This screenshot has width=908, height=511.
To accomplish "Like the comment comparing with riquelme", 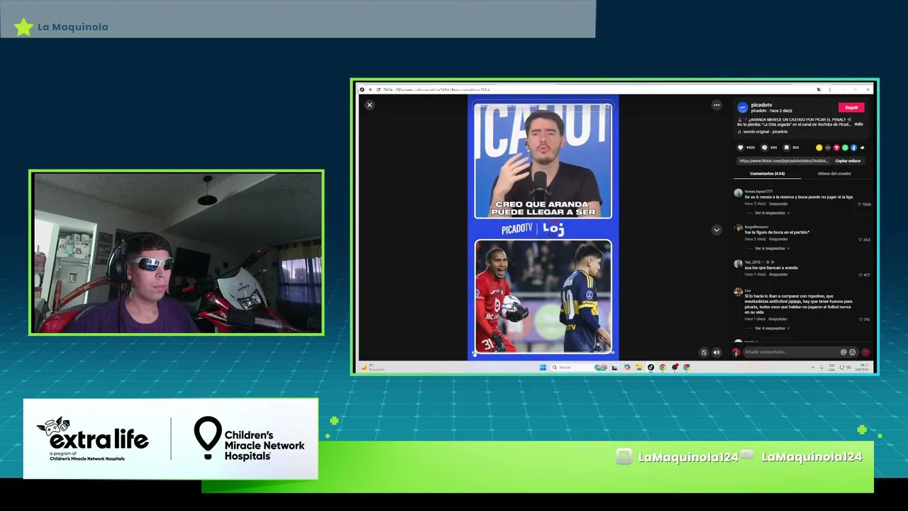I will point(860,319).
